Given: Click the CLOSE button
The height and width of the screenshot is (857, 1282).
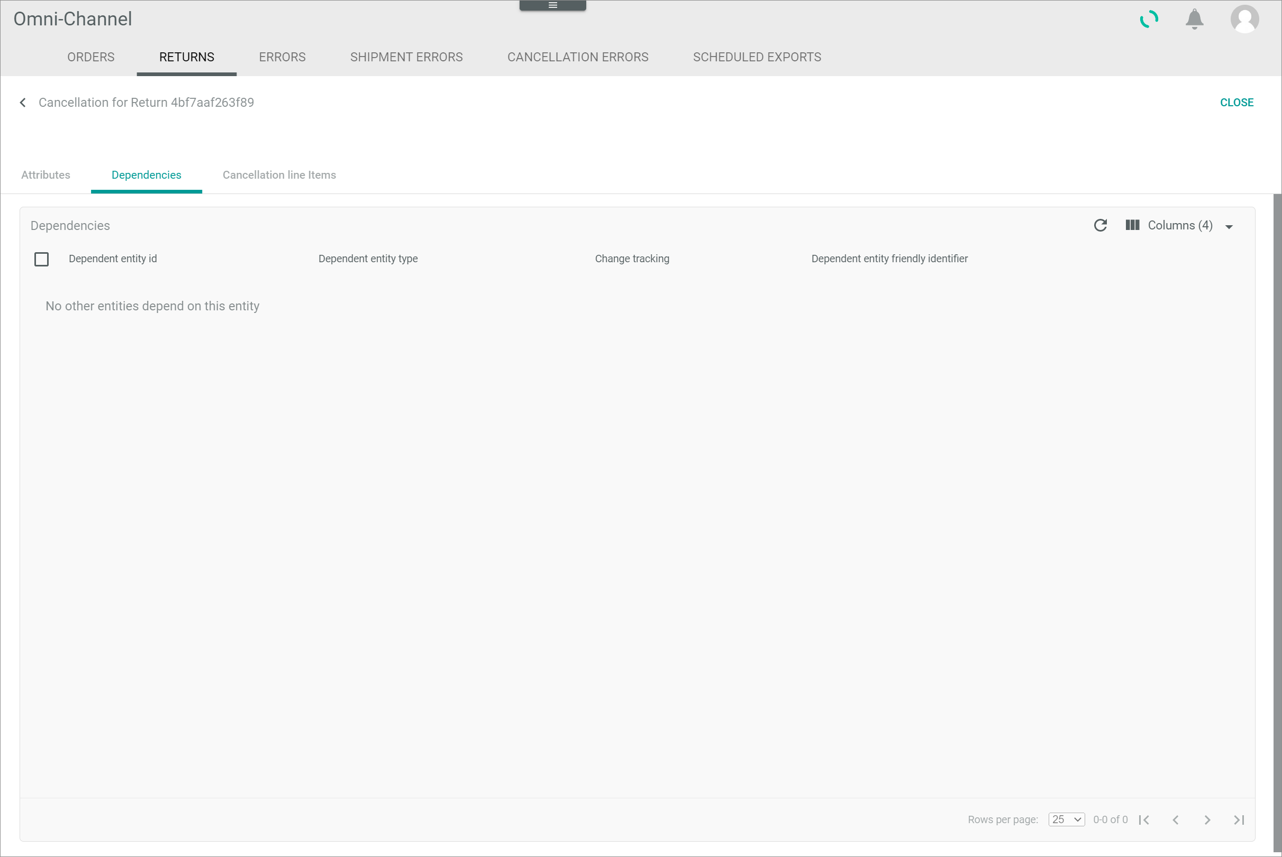Looking at the screenshot, I should tap(1236, 103).
